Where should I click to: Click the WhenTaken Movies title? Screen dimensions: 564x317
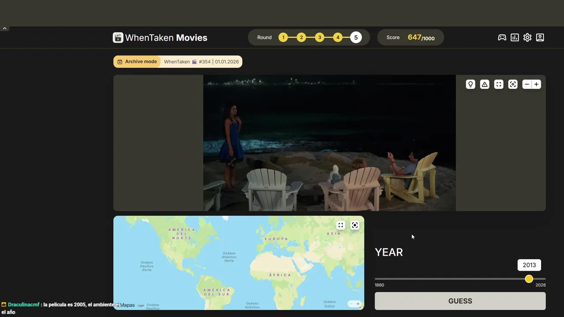click(166, 37)
